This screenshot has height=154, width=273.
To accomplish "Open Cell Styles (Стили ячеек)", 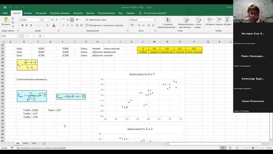I will pos(198,23).
